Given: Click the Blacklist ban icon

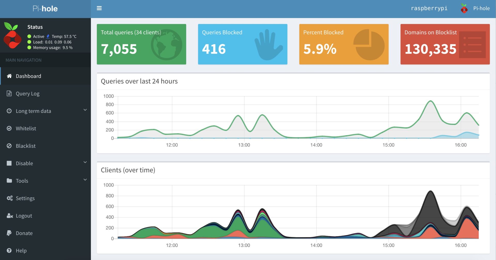Looking at the screenshot, I should 9,146.
